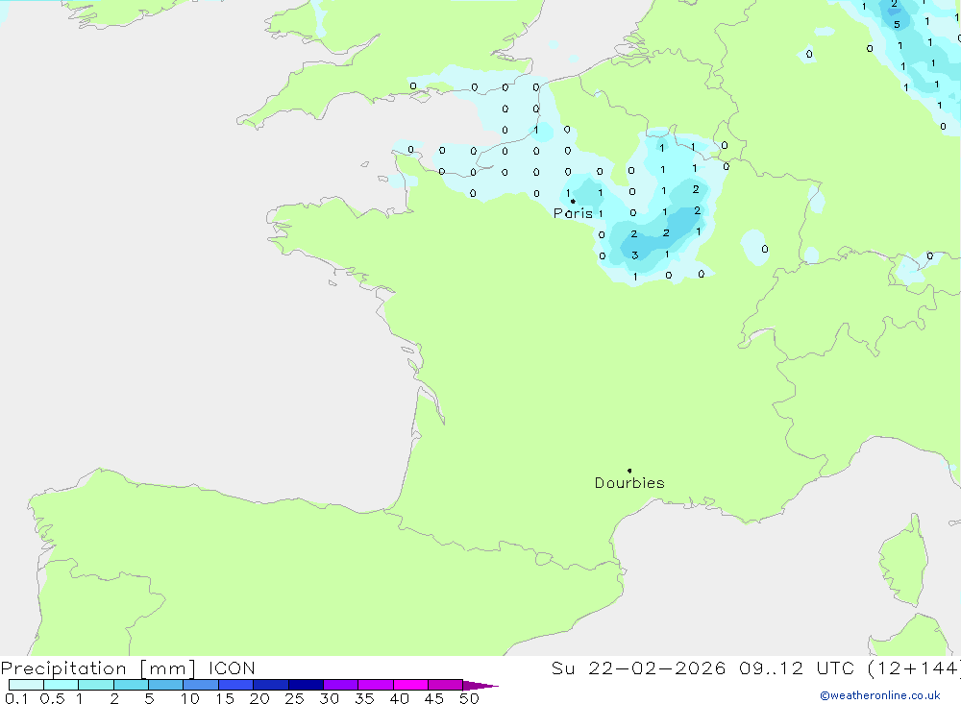The image size is (961, 704).
Task: Click the legend scale label 40
Action: coord(400,698)
